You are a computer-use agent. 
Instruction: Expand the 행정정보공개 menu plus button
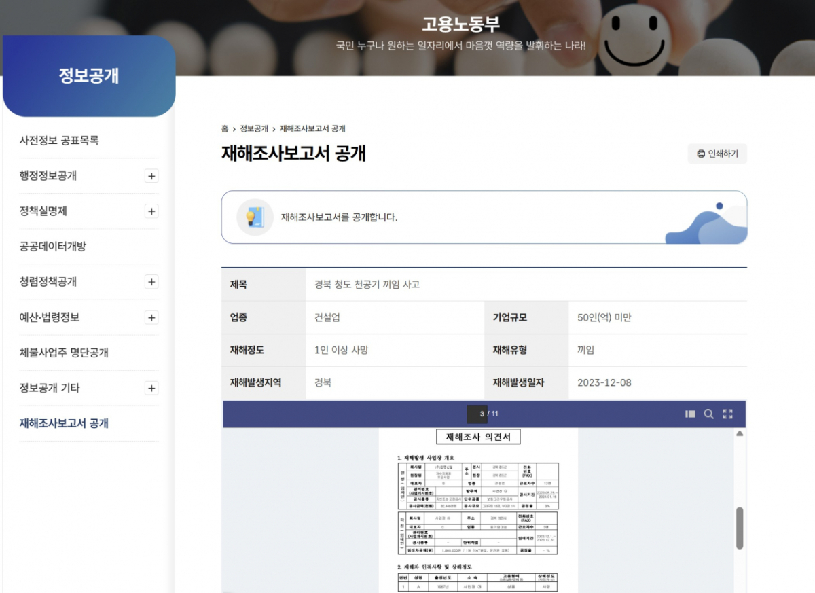coord(151,176)
